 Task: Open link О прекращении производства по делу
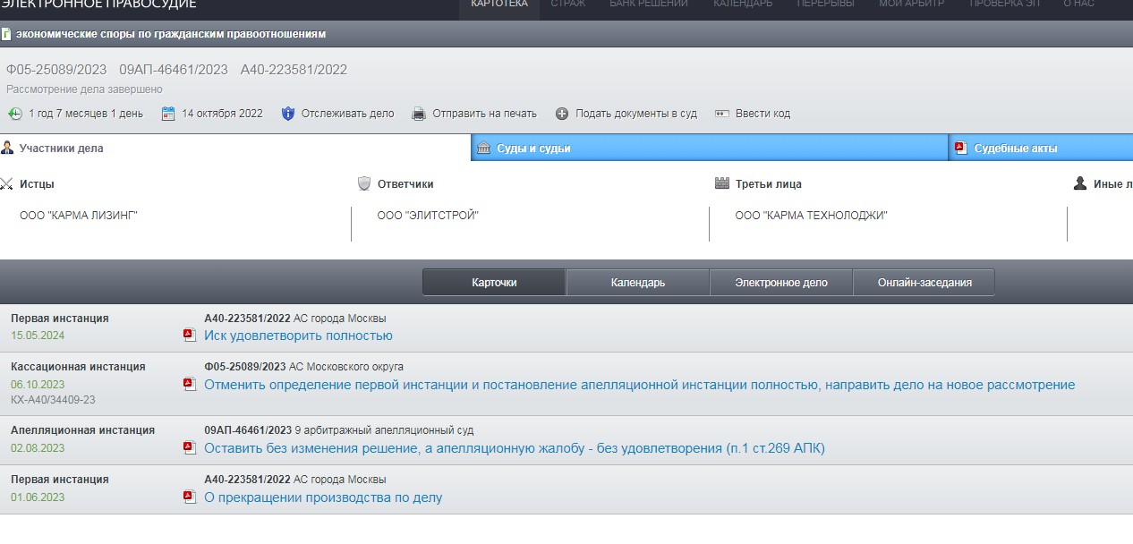[323, 497]
